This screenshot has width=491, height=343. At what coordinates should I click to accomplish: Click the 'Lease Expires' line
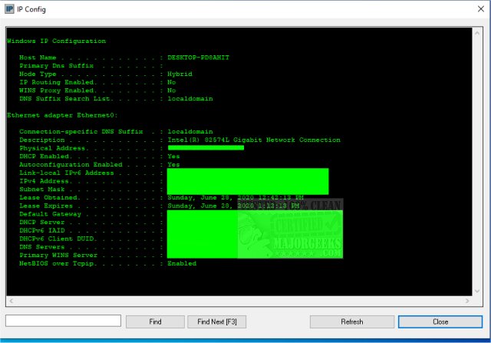[x=159, y=206]
